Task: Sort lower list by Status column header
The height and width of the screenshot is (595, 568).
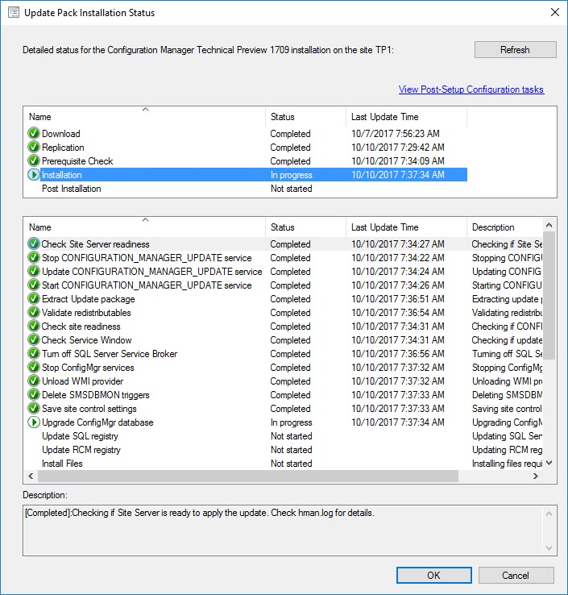Action: [x=305, y=227]
